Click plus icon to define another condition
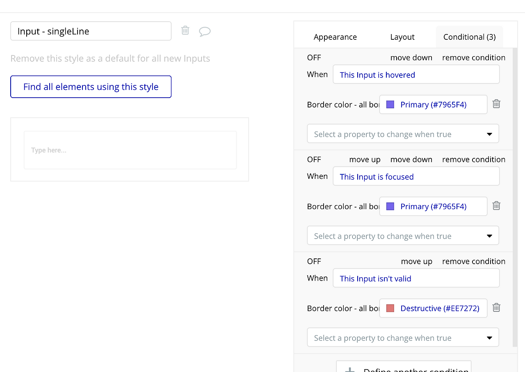Screen dimensions: 525x372 350,369
